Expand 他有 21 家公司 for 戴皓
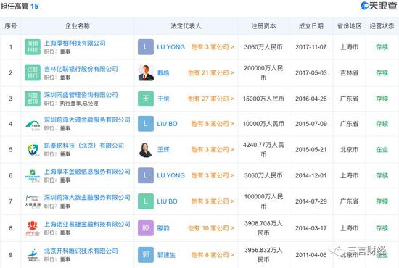This screenshot has width=399, height=268. click(x=211, y=73)
